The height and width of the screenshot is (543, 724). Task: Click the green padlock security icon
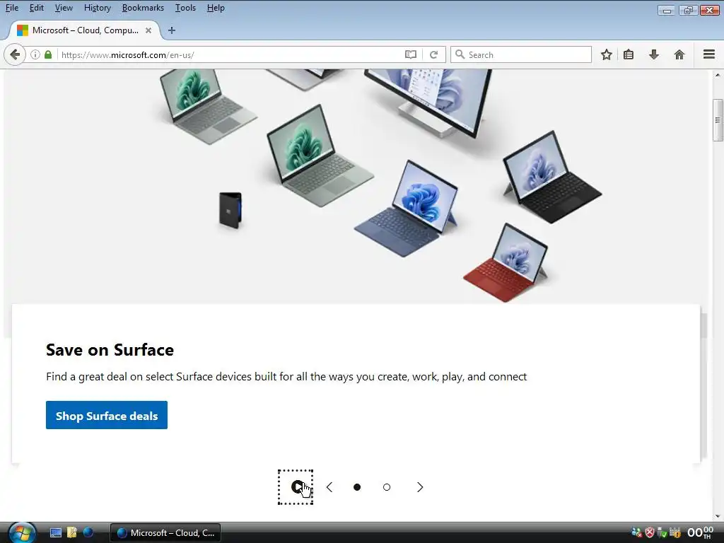[48, 54]
